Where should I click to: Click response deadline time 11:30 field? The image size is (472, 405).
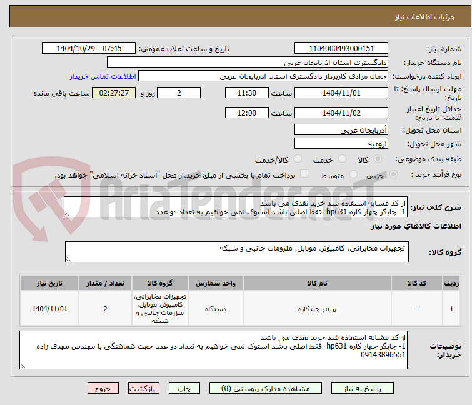[246, 92]
